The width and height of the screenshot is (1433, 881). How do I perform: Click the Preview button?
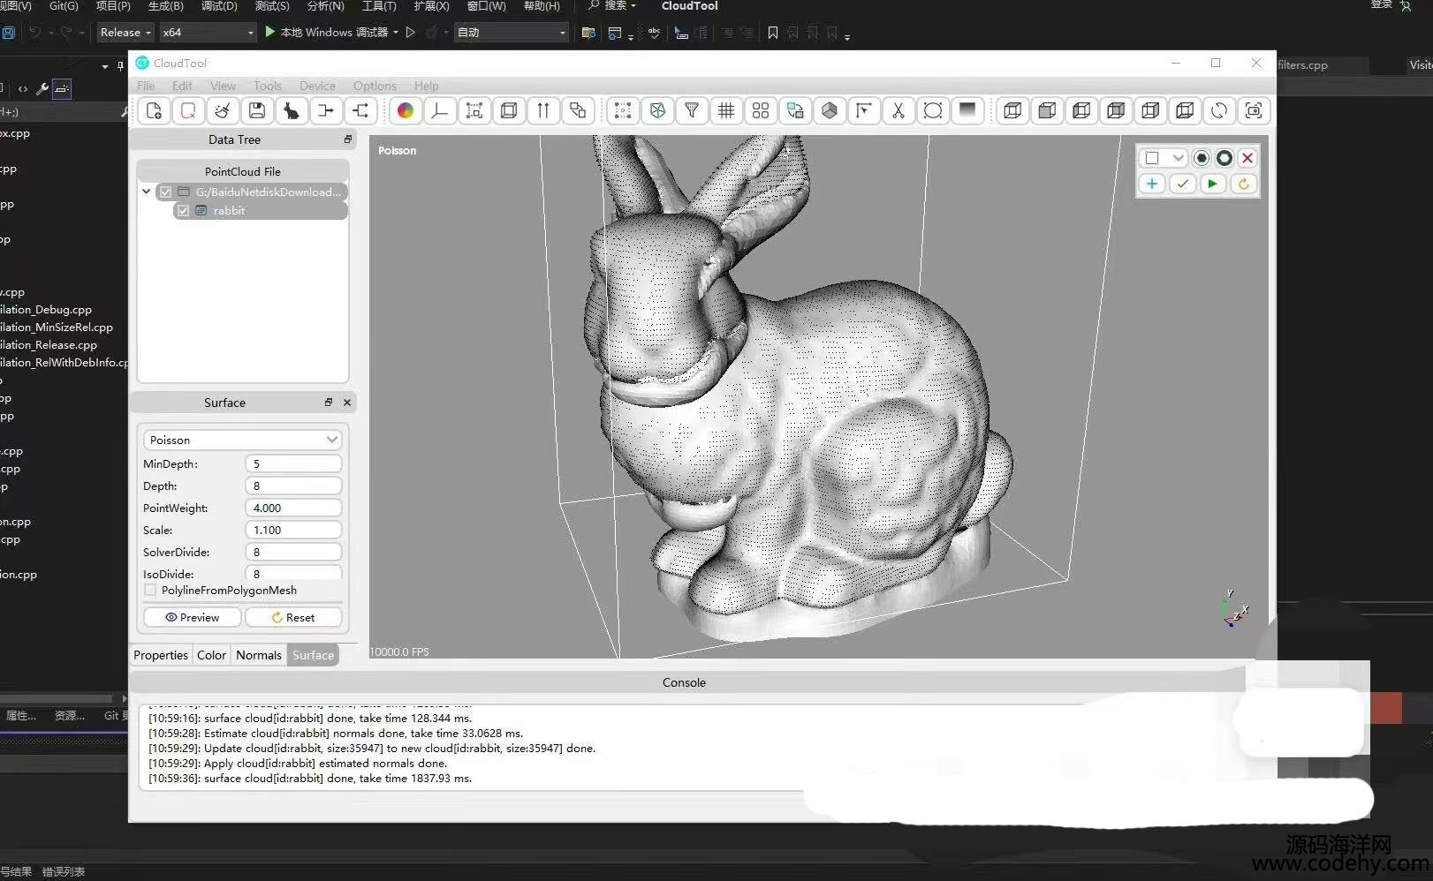192,617
